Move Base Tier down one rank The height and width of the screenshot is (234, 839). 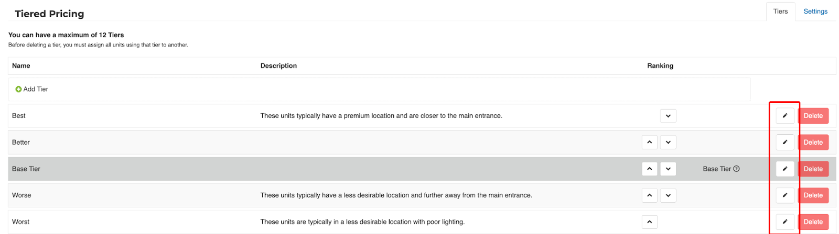[668, 169]
